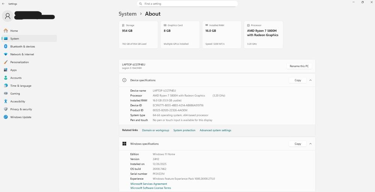Open the Processor AMD Ryzen card
The image size is (375, 192).
click(263, 35)
